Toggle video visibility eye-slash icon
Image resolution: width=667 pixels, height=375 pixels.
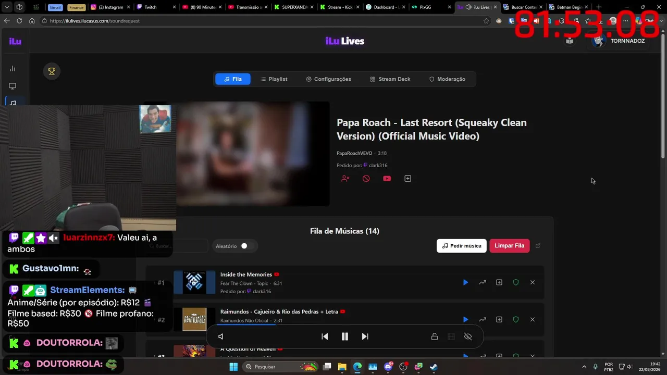click(468, 336)
